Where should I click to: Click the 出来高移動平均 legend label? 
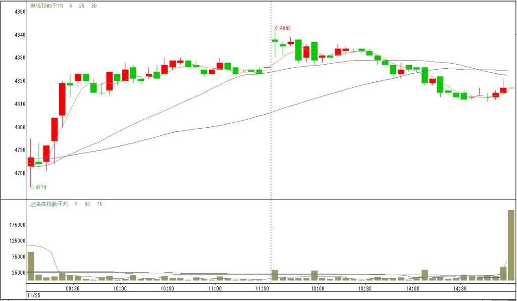pyautogui.click(x=49, y=204)
